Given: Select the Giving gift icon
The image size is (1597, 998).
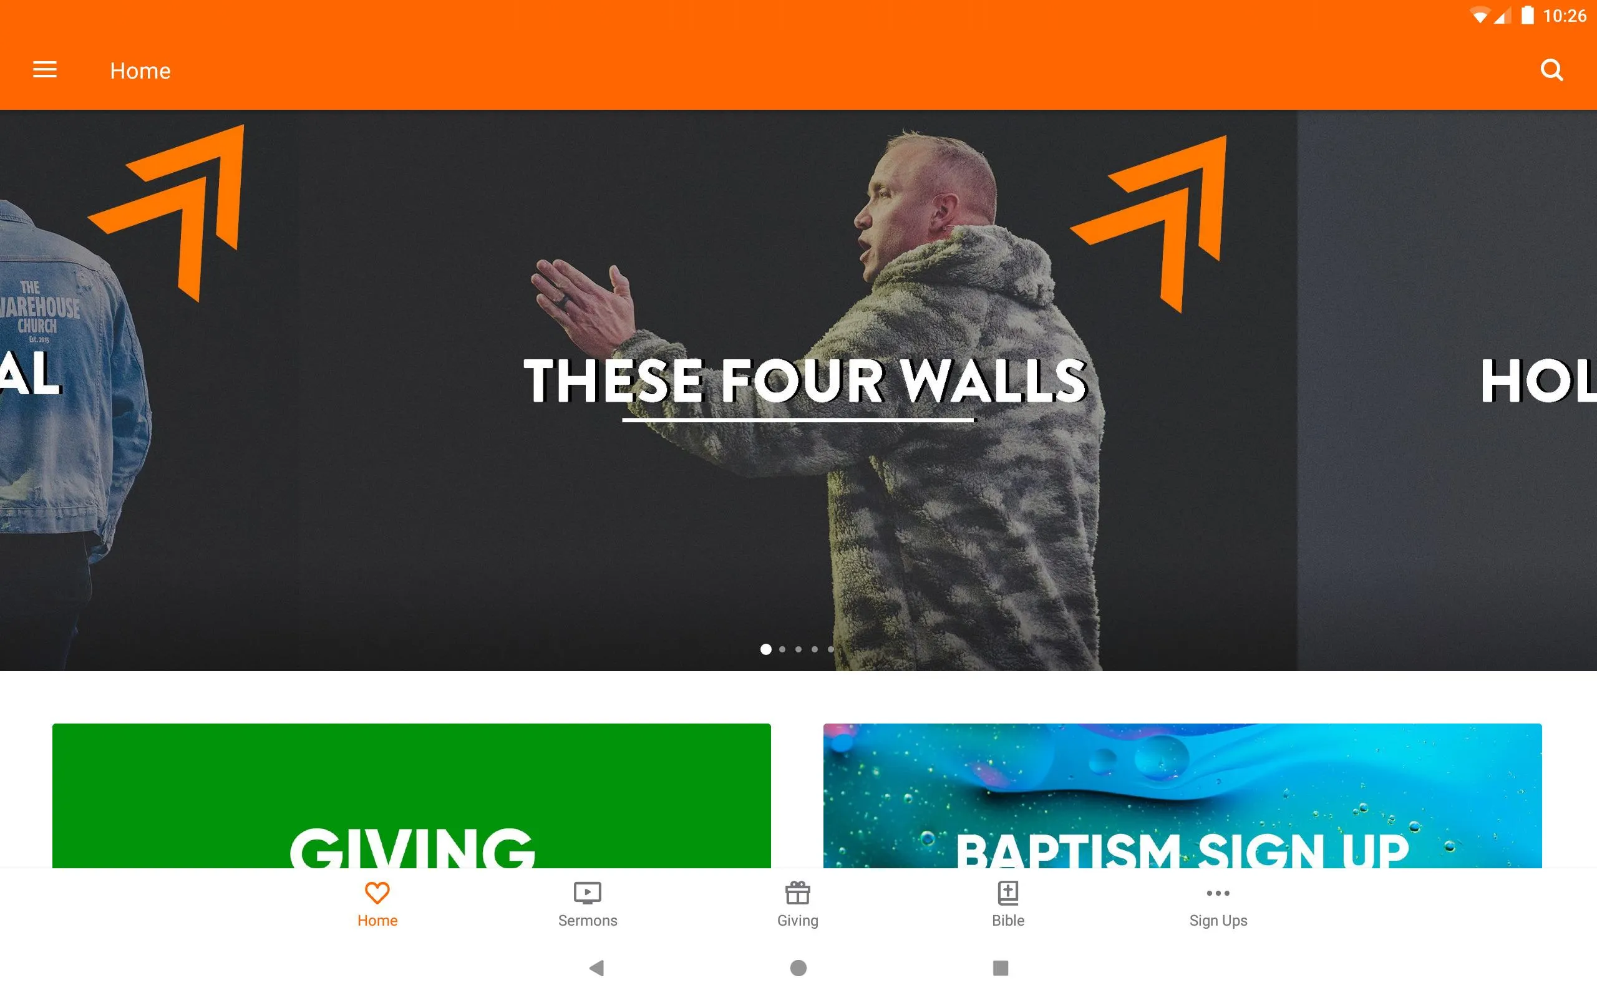Looking at the screenshot, I should pos(797,892).
